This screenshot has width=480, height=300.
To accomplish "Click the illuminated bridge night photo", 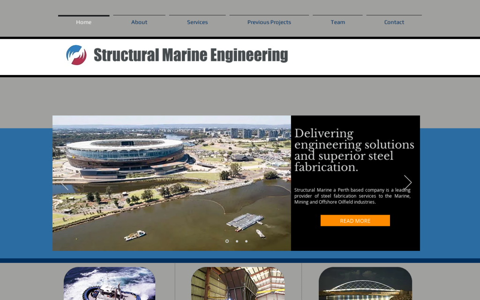I will coord(365,284).
